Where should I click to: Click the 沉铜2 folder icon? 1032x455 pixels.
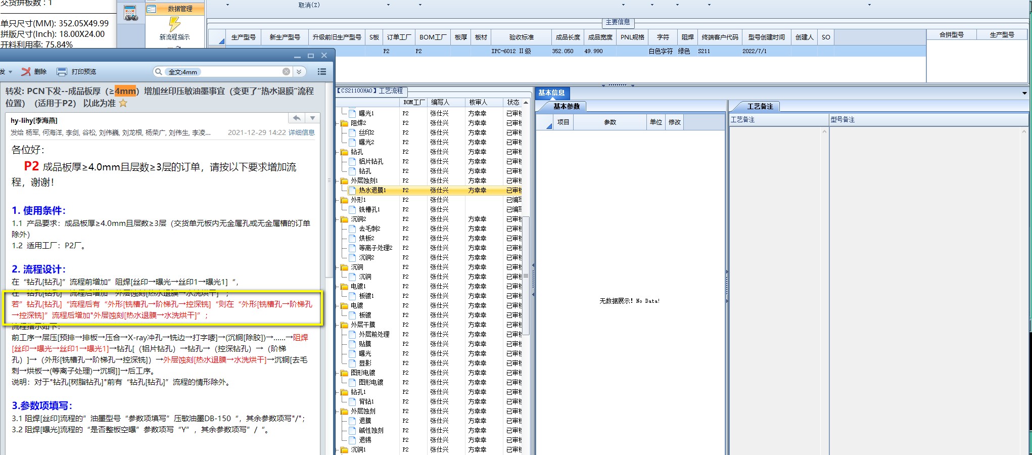tap(345, 219)
